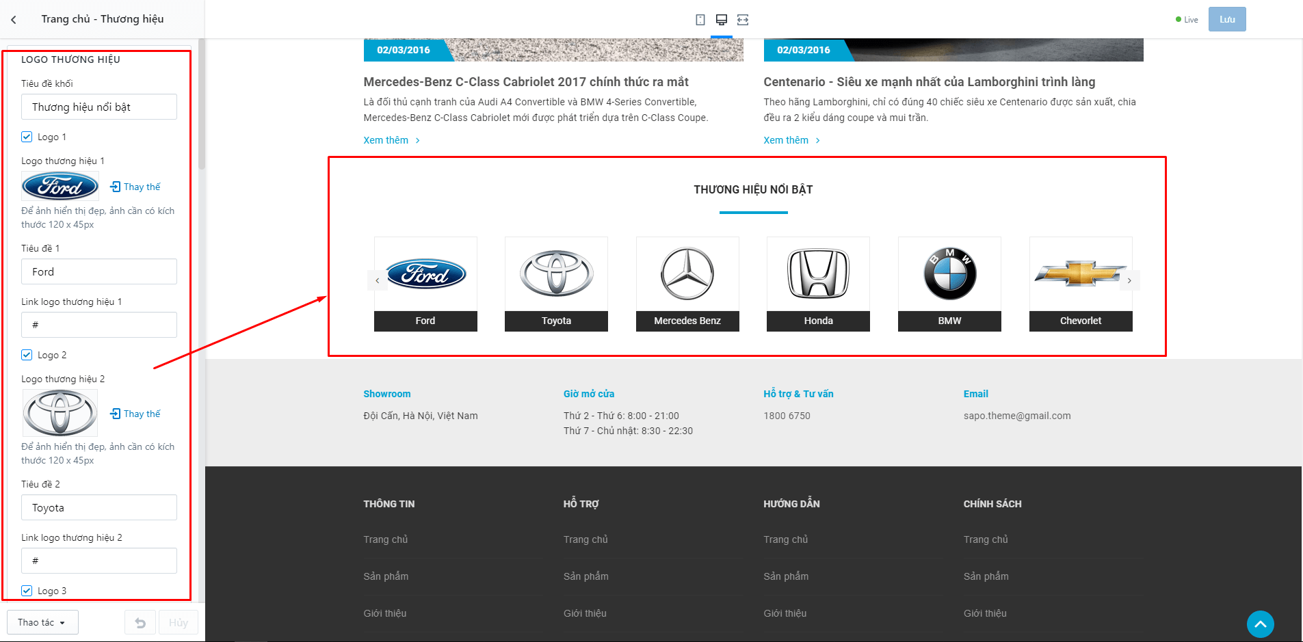Viewport: 1303px width, 642px height.
Task: Switch to mobile preview icon
Action: (x=700, y=20)
